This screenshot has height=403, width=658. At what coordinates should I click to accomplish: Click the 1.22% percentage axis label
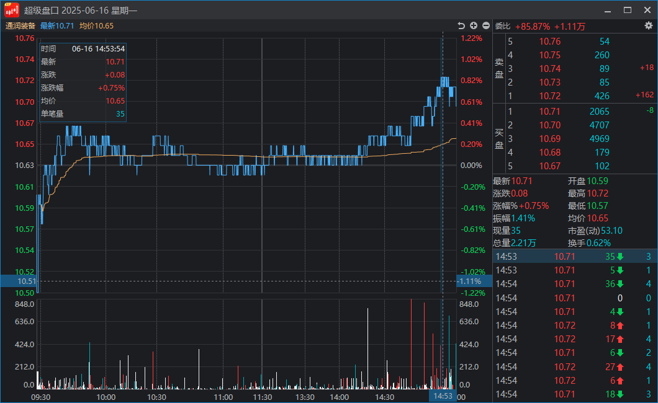coord(472,38)
